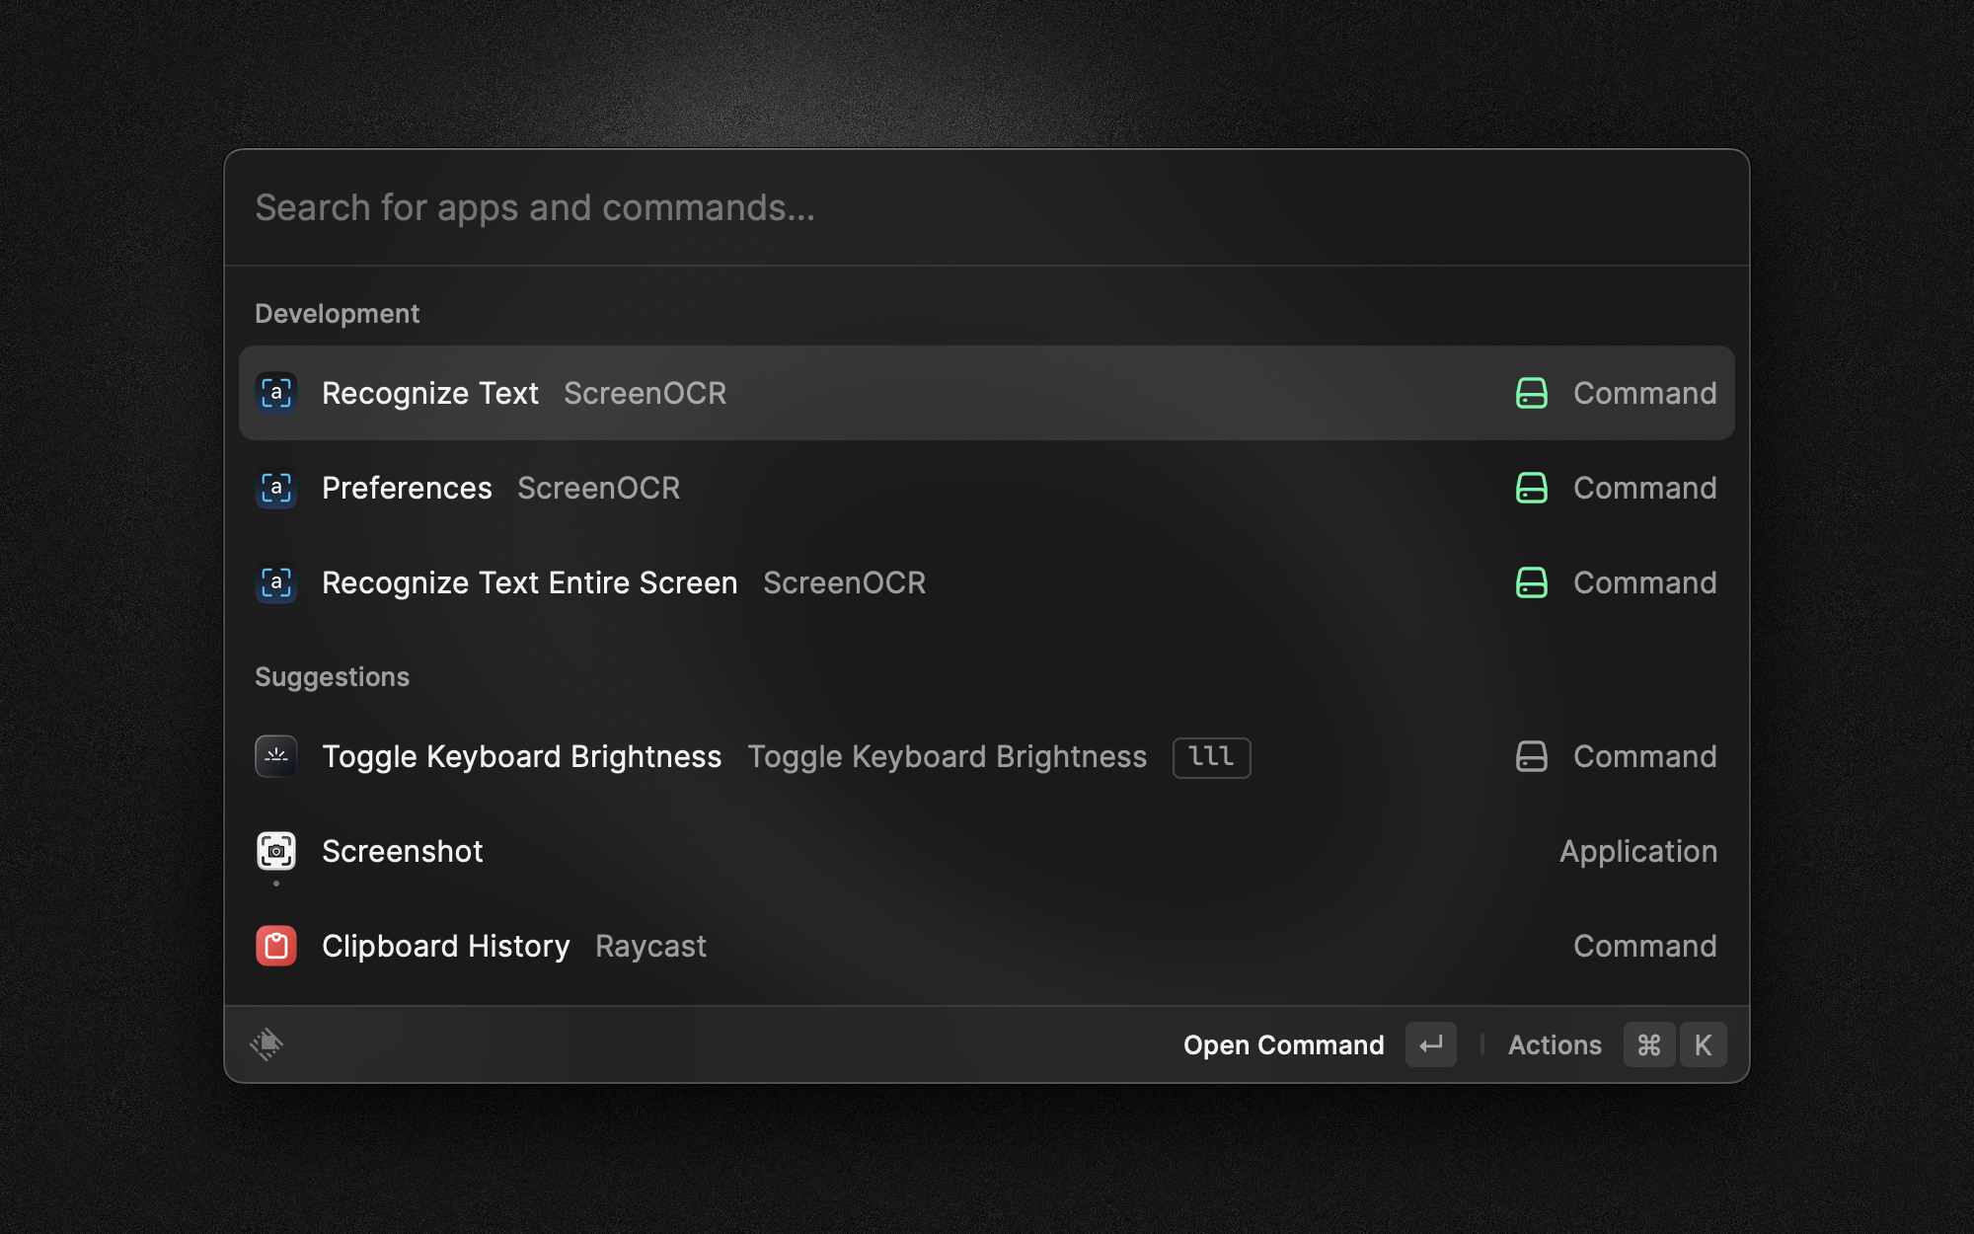Click the Application label on Screenshot row

1638,851
